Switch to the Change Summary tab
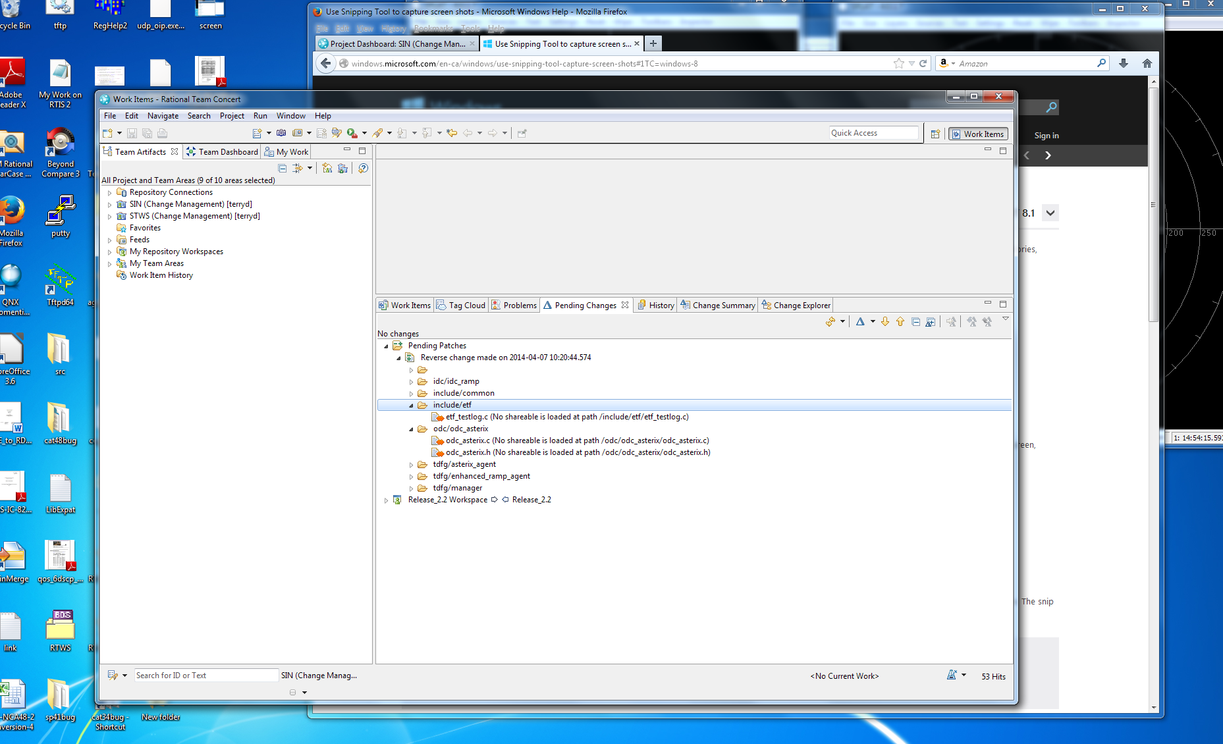This screenshot has width=1223, height=744. [x=718, y=306]
